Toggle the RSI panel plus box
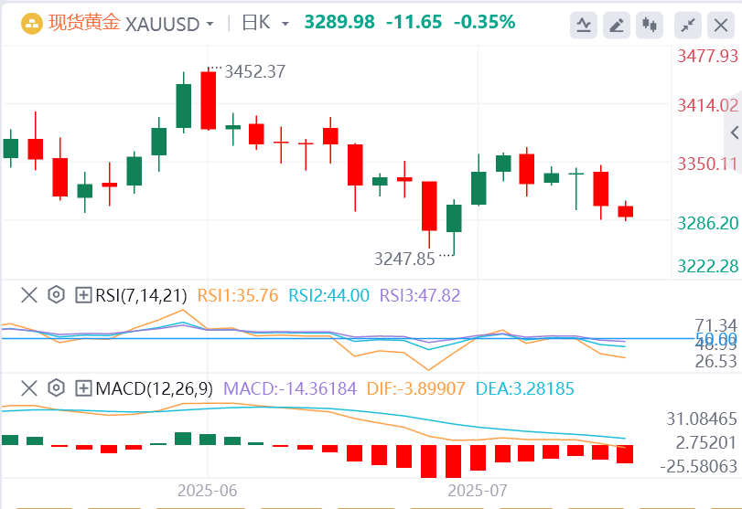 coord(83,295)
